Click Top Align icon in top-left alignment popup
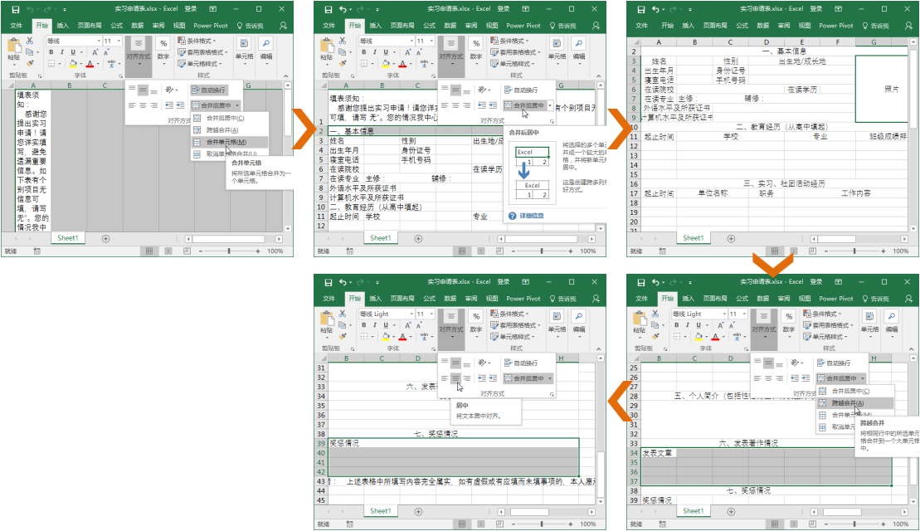The image size is (920, 531). [132, 90]
